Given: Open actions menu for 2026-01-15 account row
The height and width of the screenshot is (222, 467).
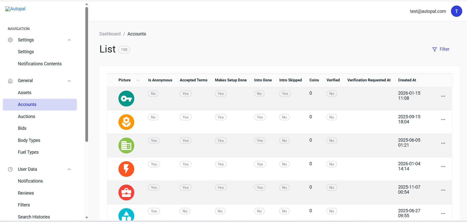Looking at the screenshot, I should (x=443, y=96).
